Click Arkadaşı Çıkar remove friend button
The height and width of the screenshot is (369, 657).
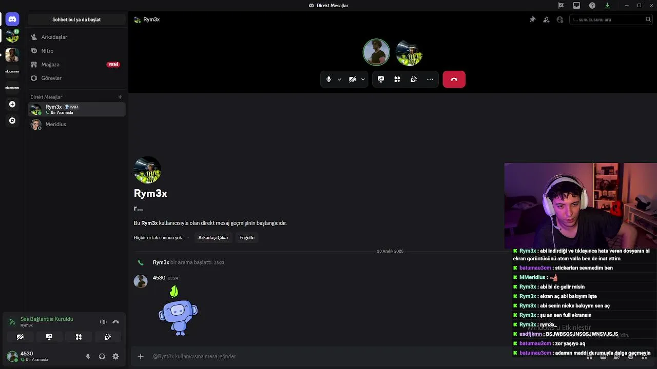214,237
